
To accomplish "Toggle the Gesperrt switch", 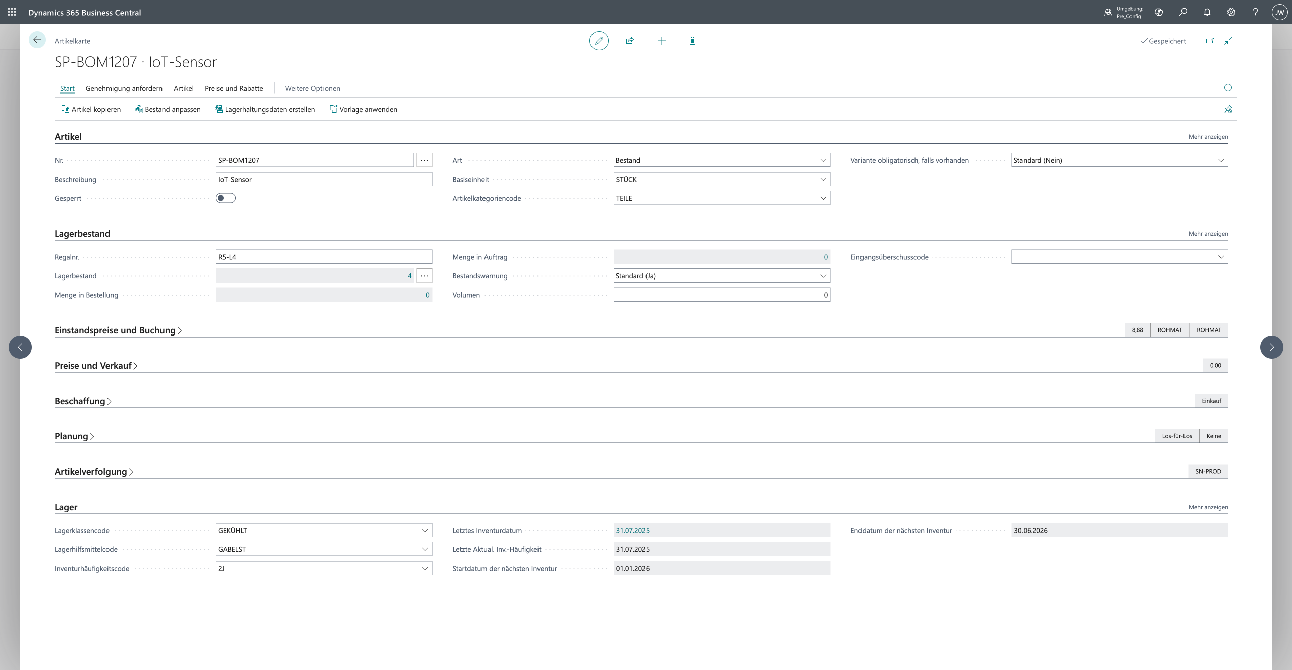I will pyautogui.click(x=225, y=198).
